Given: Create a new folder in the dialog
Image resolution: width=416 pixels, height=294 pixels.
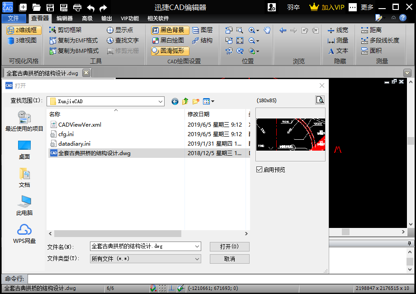Looking at the screenshot, I should tap(196, 101).
